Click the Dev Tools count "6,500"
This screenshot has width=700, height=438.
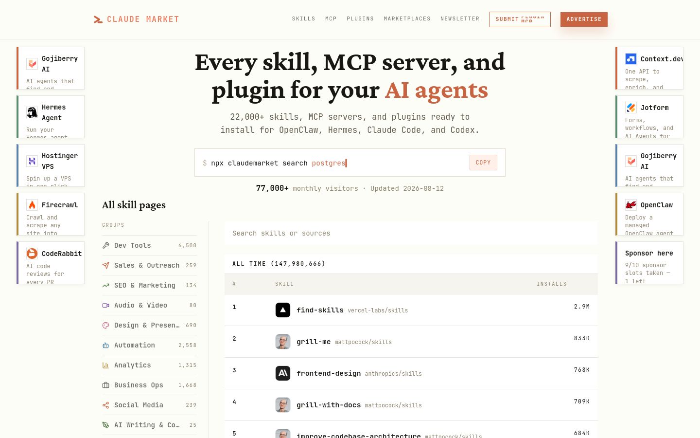(188, 246)
